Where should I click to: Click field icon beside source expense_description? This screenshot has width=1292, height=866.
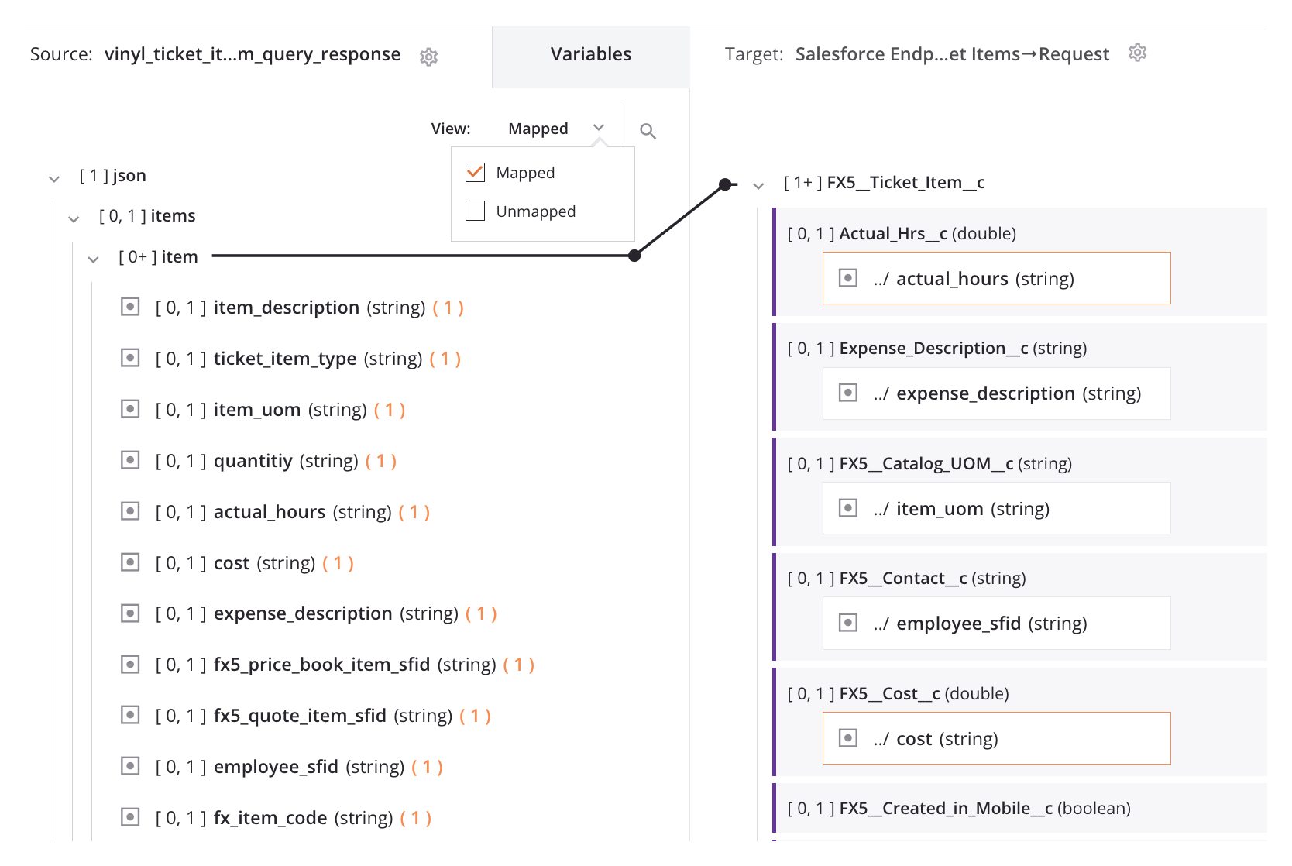130,613
